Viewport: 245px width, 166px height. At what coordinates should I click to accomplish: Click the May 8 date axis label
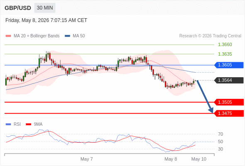[171, 159]
